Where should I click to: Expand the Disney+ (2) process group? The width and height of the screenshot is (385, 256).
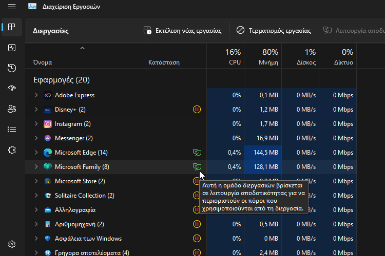pyautogui.click(x=36, y=110)
